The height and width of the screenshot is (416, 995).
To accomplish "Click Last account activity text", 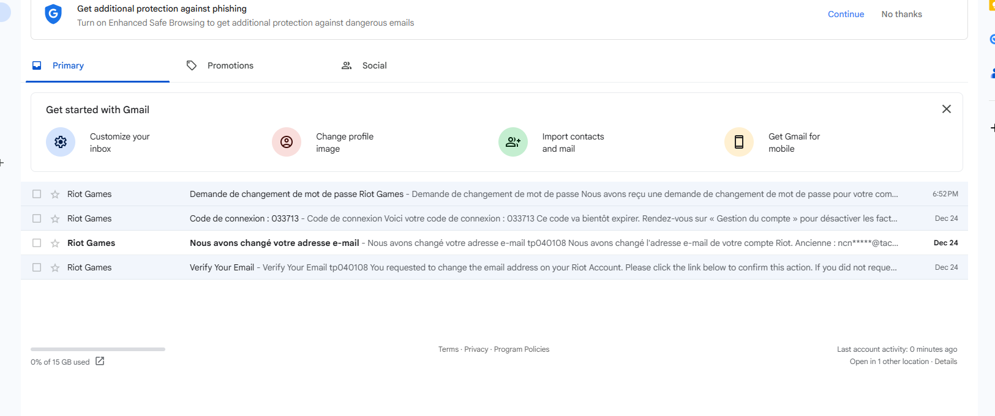I will 897,349.
